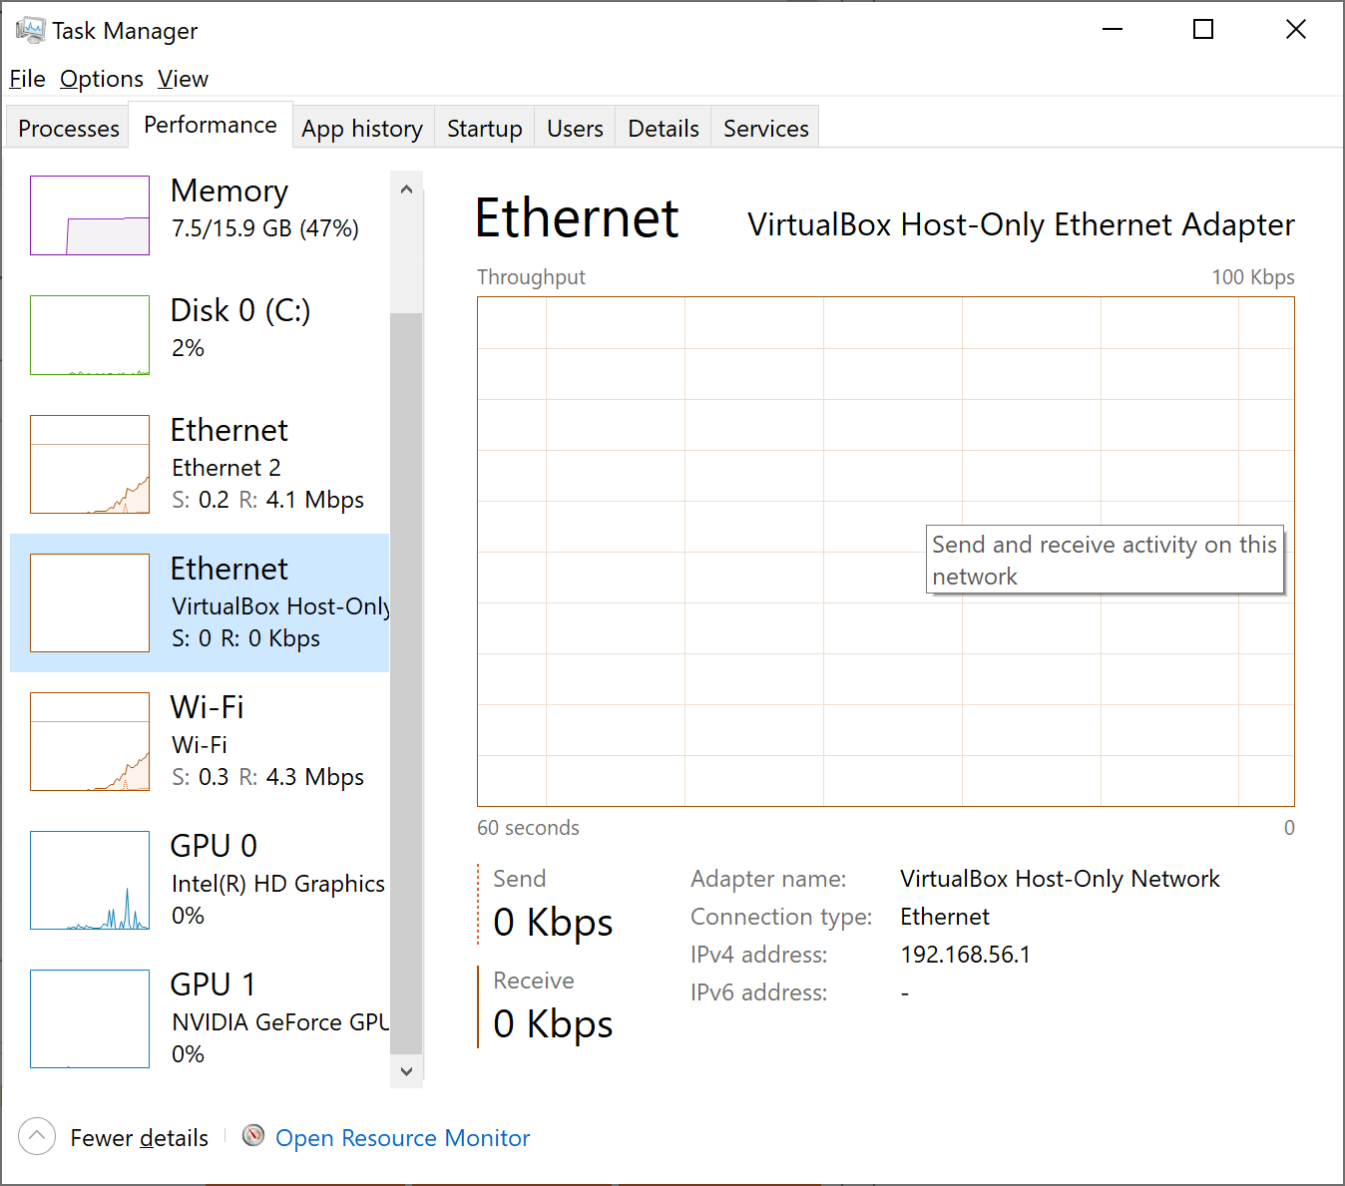This screenshot has height=1186, width=1345.
Task: Click the GPU 0 heading
Action: point(214,846)
